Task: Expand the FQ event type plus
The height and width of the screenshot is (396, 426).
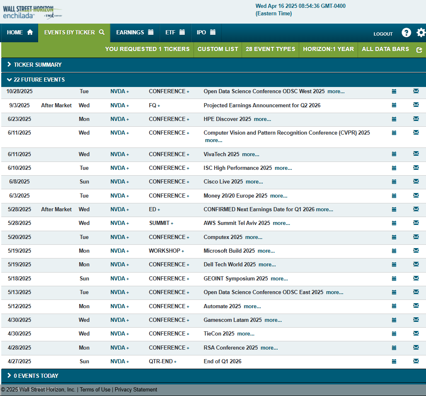Action: pyautogui.click(x=154, y=106)
